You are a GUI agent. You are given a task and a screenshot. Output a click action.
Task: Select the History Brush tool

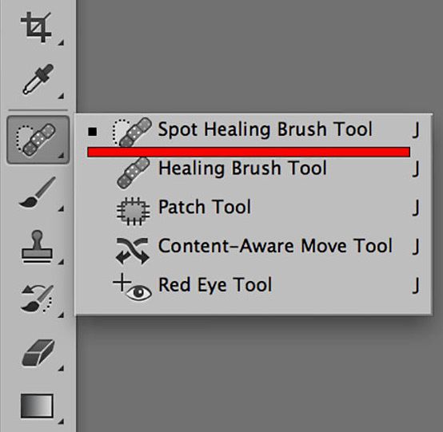pos(37,299)
